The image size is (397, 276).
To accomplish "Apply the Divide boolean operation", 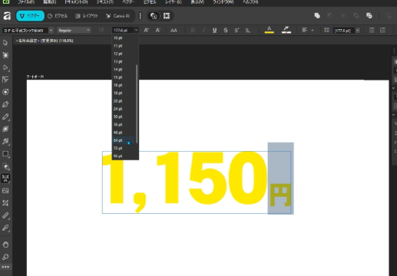I will coord(369,15).
